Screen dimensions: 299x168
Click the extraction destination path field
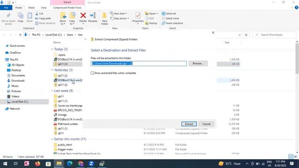(139, 63)
